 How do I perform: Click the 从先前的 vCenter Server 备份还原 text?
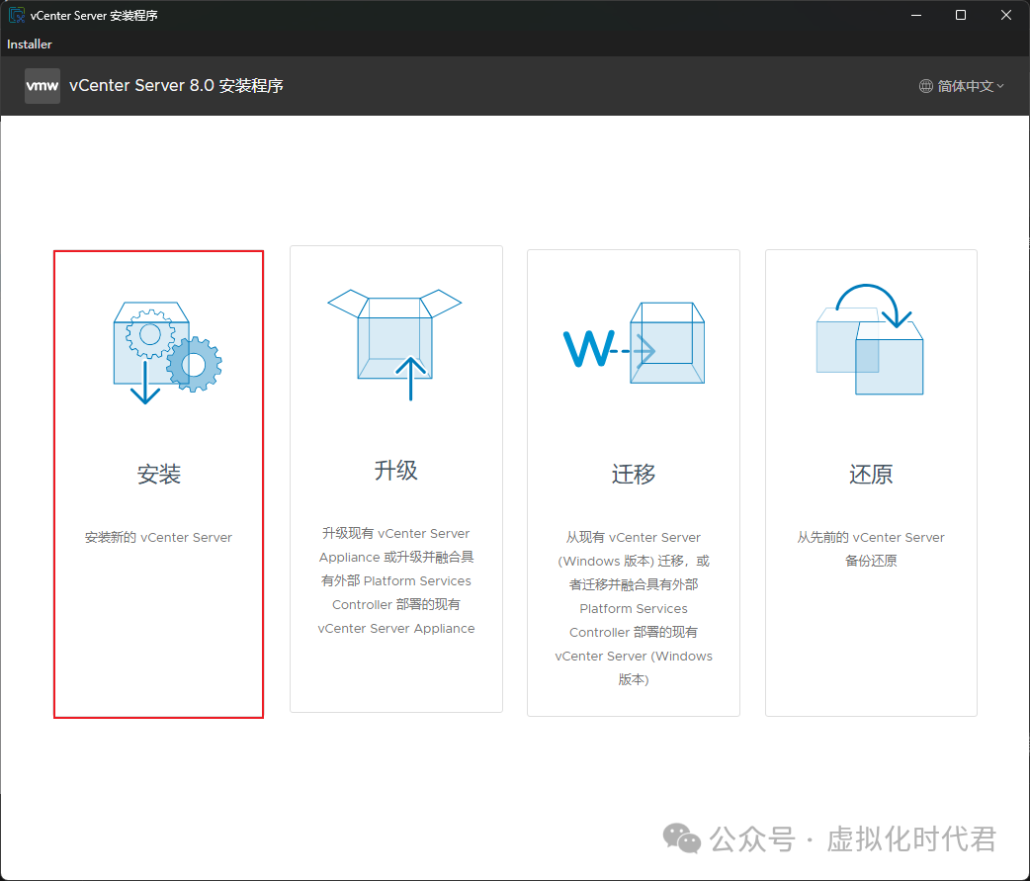871,549
